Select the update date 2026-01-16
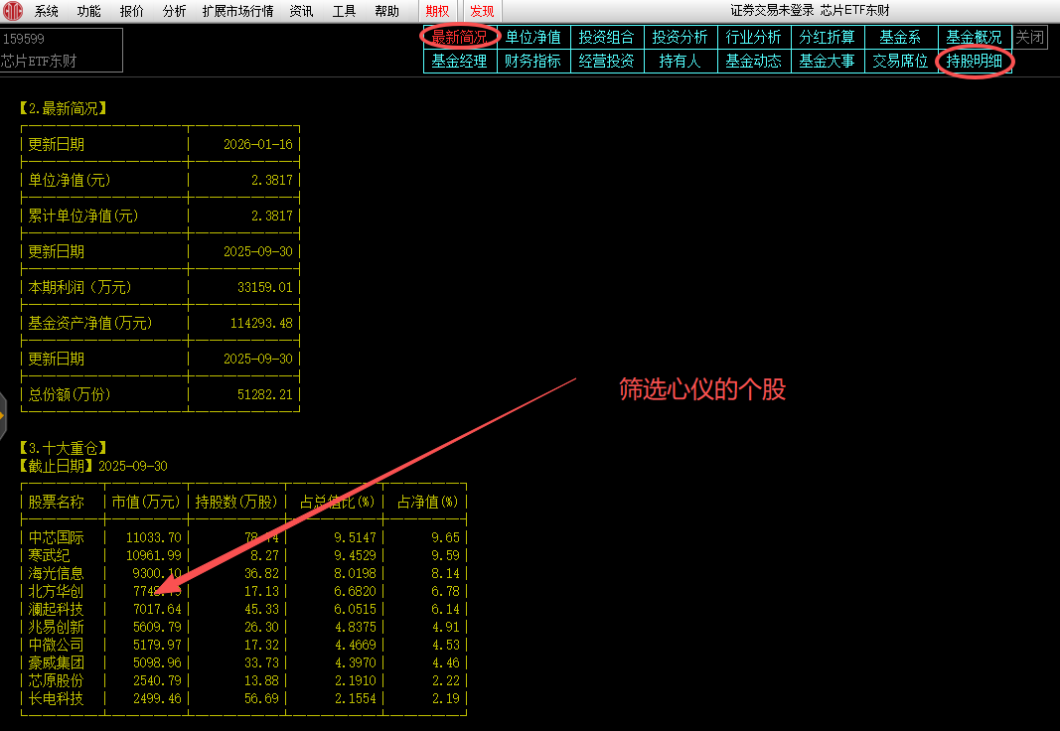The image size is (1060, 731). point(258,144)
